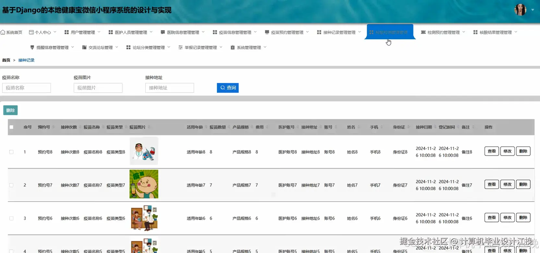Image resolution: width=540 pixels, height=253 pixels.
Task: Expand the 系统管理管理 chevron
Action: point(265,47)
